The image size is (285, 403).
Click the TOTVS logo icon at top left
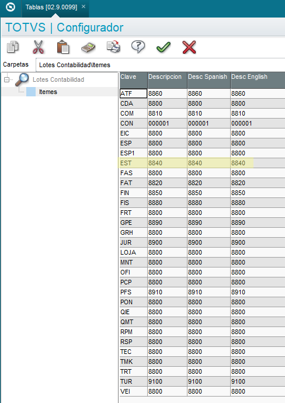[x=11, y=7]
